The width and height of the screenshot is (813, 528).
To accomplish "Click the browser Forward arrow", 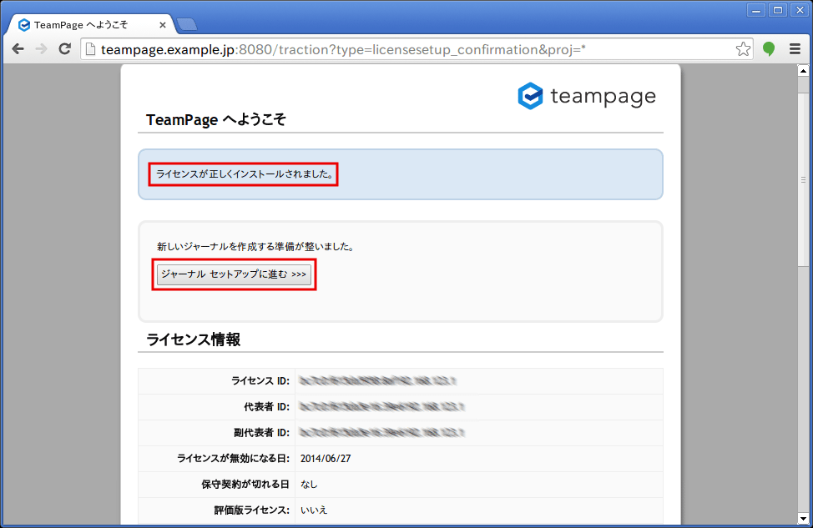I will (x=41, y=49).
